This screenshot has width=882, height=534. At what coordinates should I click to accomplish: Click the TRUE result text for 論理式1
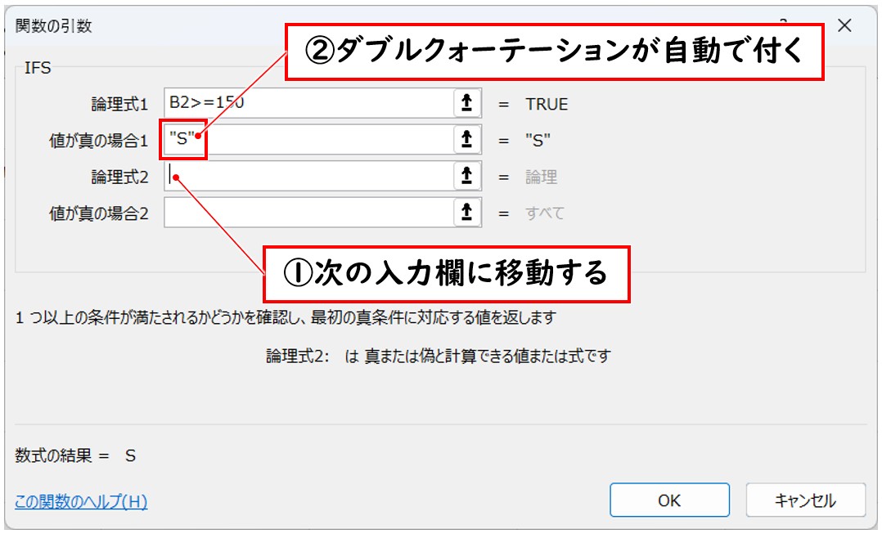click(547, 105)
